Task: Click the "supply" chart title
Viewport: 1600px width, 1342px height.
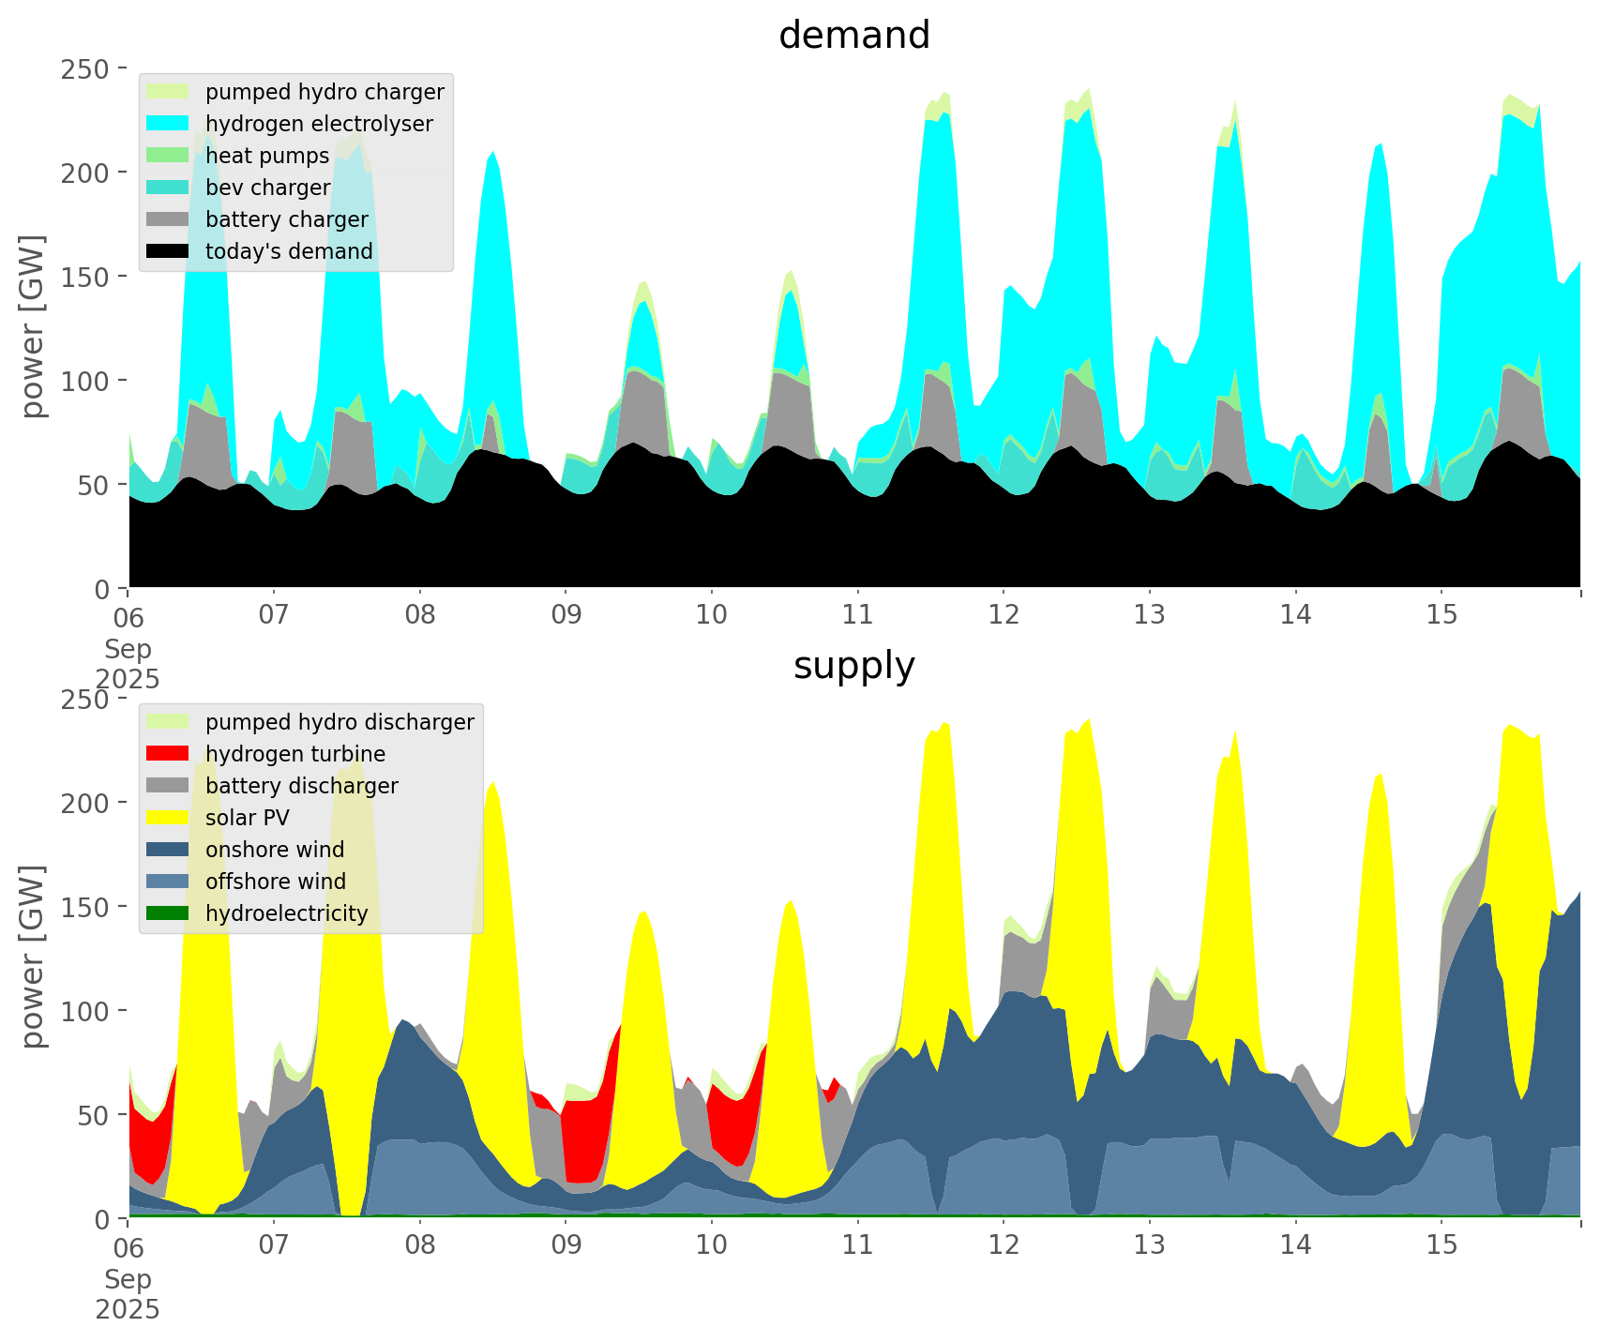Action: coord(853,666)
